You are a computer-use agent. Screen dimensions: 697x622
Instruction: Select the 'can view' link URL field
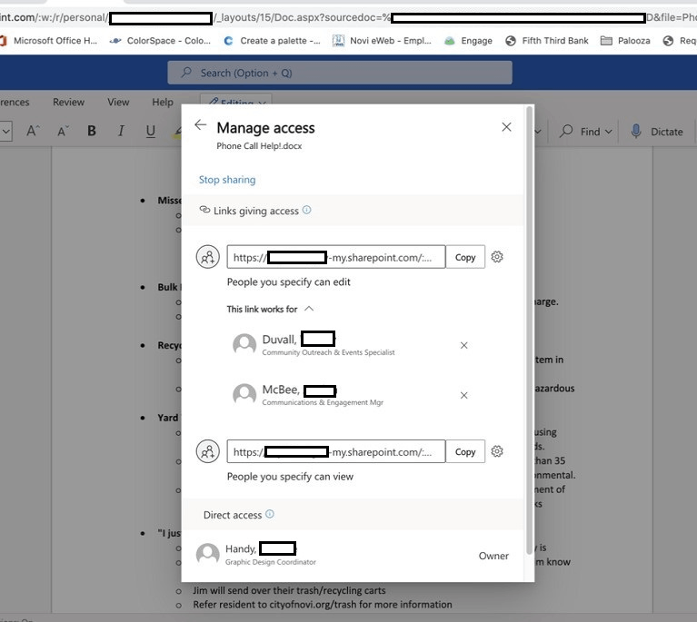click(336, 451)
